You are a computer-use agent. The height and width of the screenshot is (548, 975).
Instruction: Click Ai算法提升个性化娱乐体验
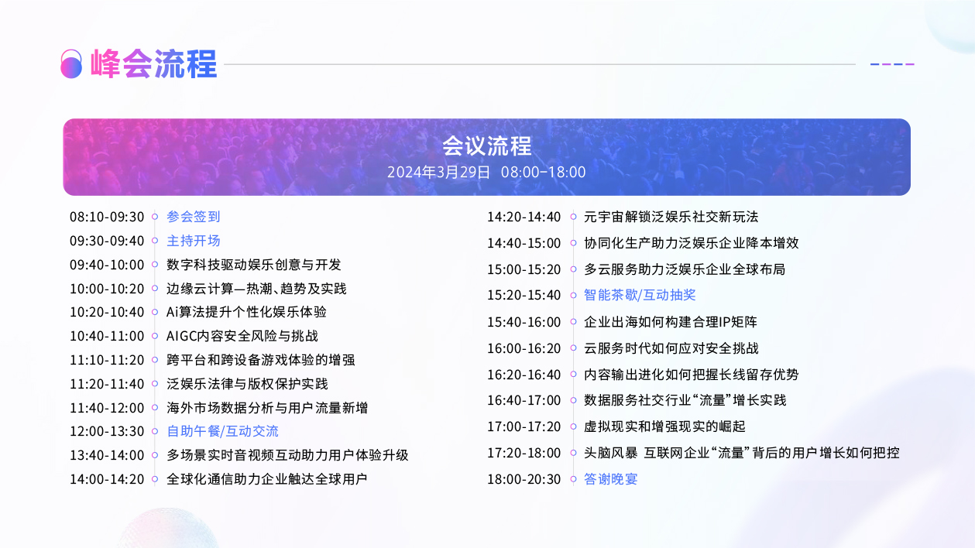click(x=246, y=312)
